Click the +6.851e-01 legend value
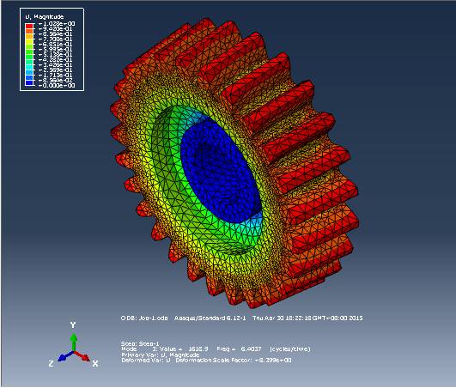The image size is (456, 388). click(55, 44)
